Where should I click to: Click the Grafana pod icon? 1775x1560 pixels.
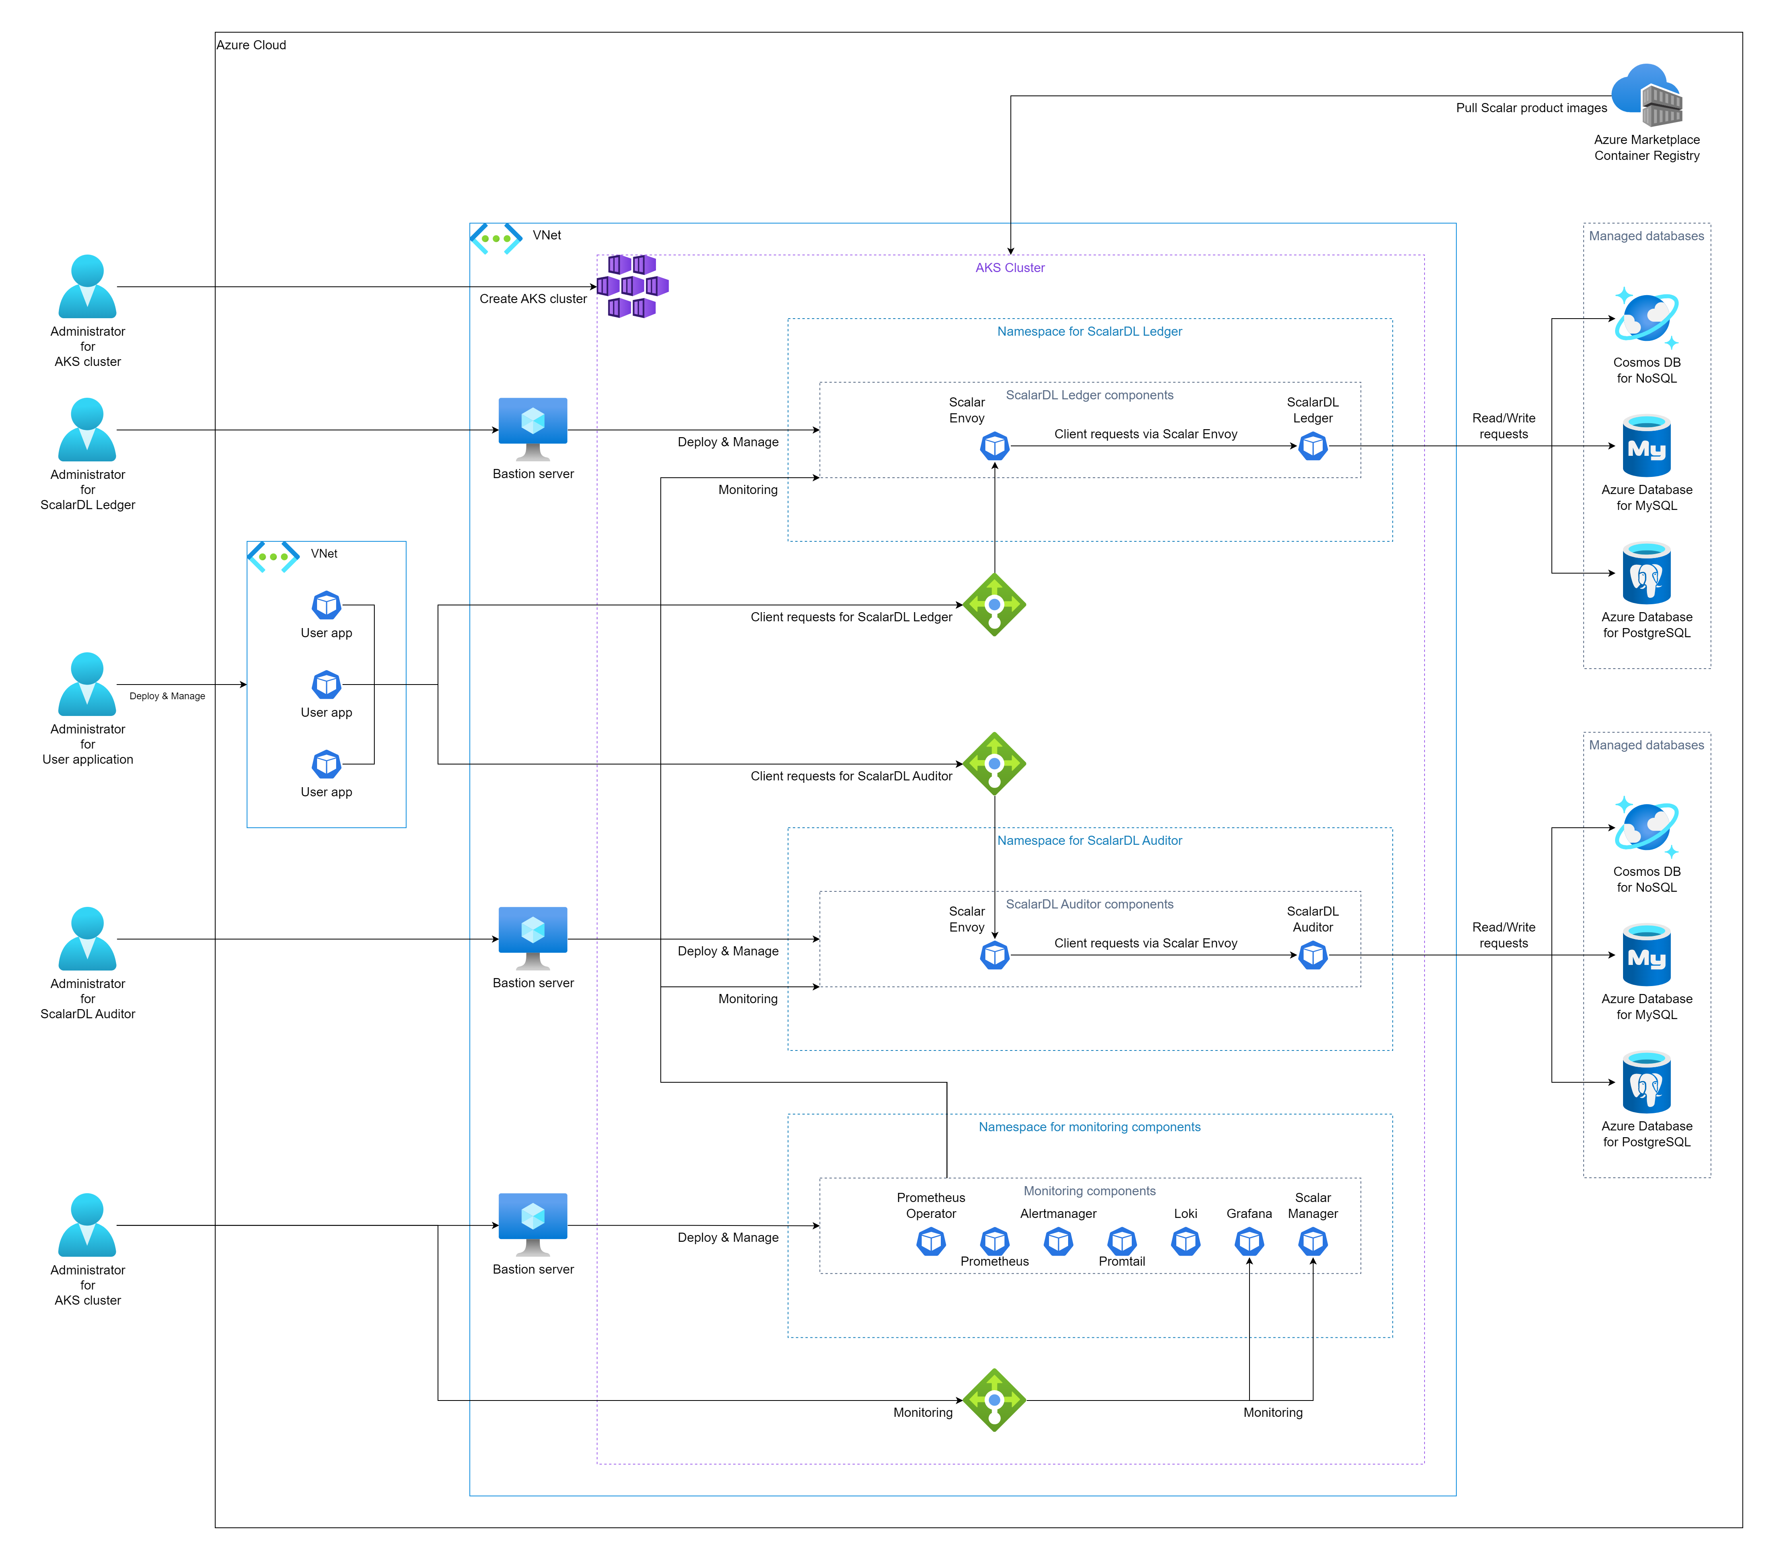click(x=1249, y=1241)
